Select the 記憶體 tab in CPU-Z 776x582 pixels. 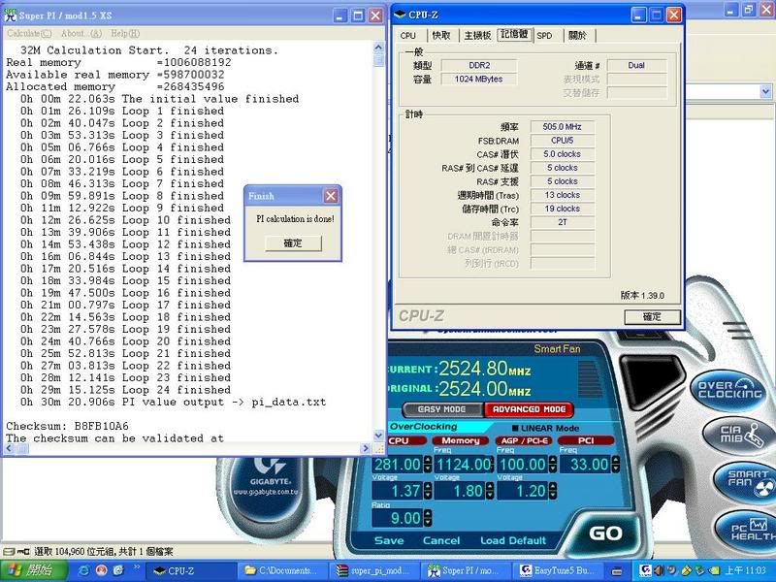pos(515,35)
